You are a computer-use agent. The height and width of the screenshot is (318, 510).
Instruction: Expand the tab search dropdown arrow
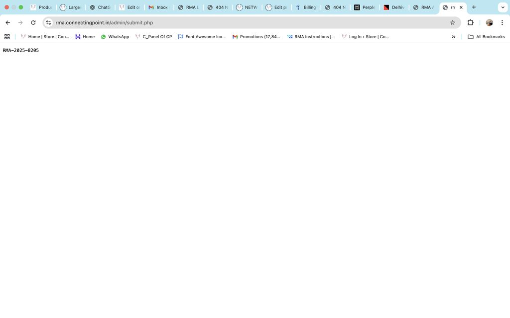pos(503,7)
